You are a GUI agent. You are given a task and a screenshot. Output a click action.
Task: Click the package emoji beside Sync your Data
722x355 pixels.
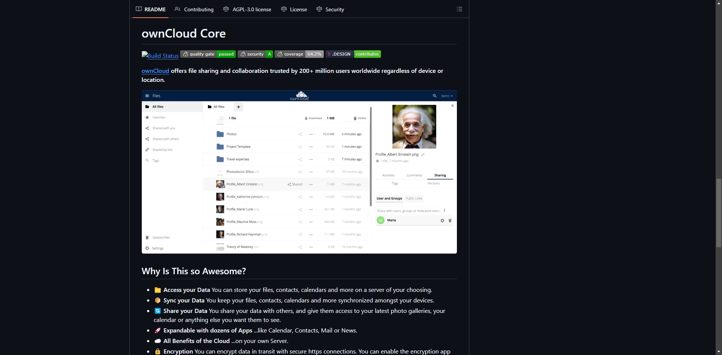pyautogui.click(x=158, y=301)
